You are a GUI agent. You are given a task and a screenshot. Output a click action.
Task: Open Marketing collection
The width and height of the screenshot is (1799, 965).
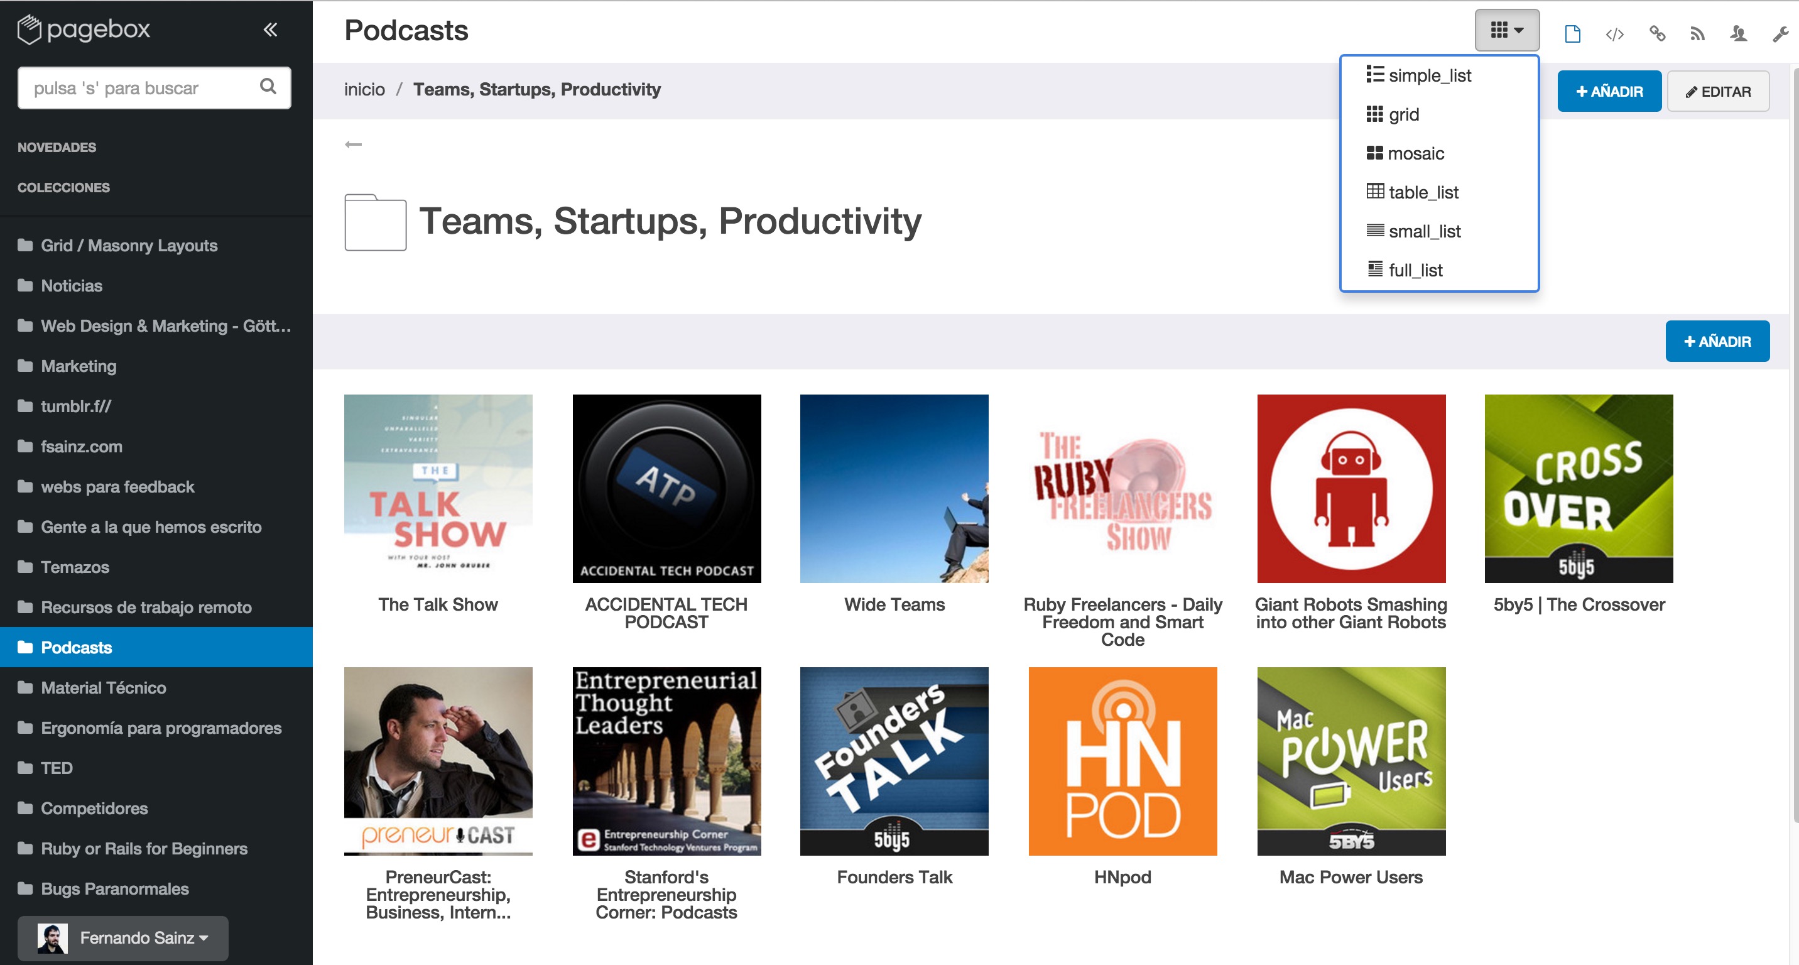156,366
